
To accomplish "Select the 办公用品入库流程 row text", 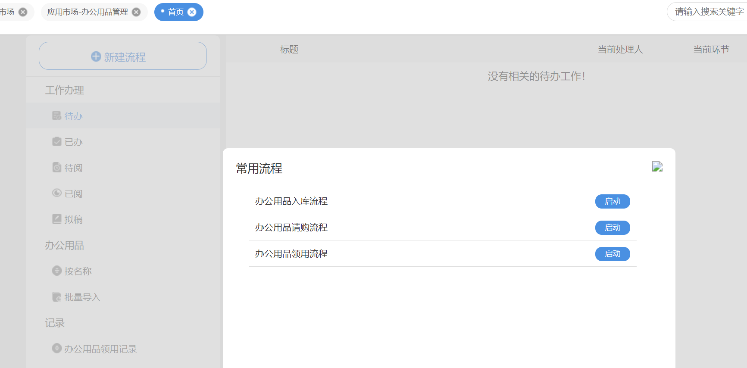I will [x=291, y=201].
